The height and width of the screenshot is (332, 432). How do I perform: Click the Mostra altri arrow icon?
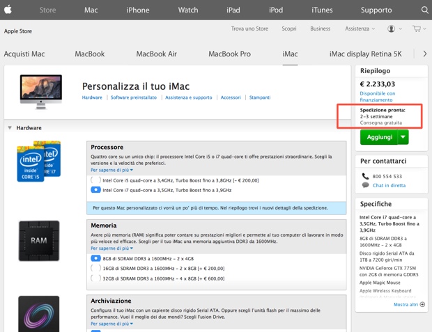422,304
